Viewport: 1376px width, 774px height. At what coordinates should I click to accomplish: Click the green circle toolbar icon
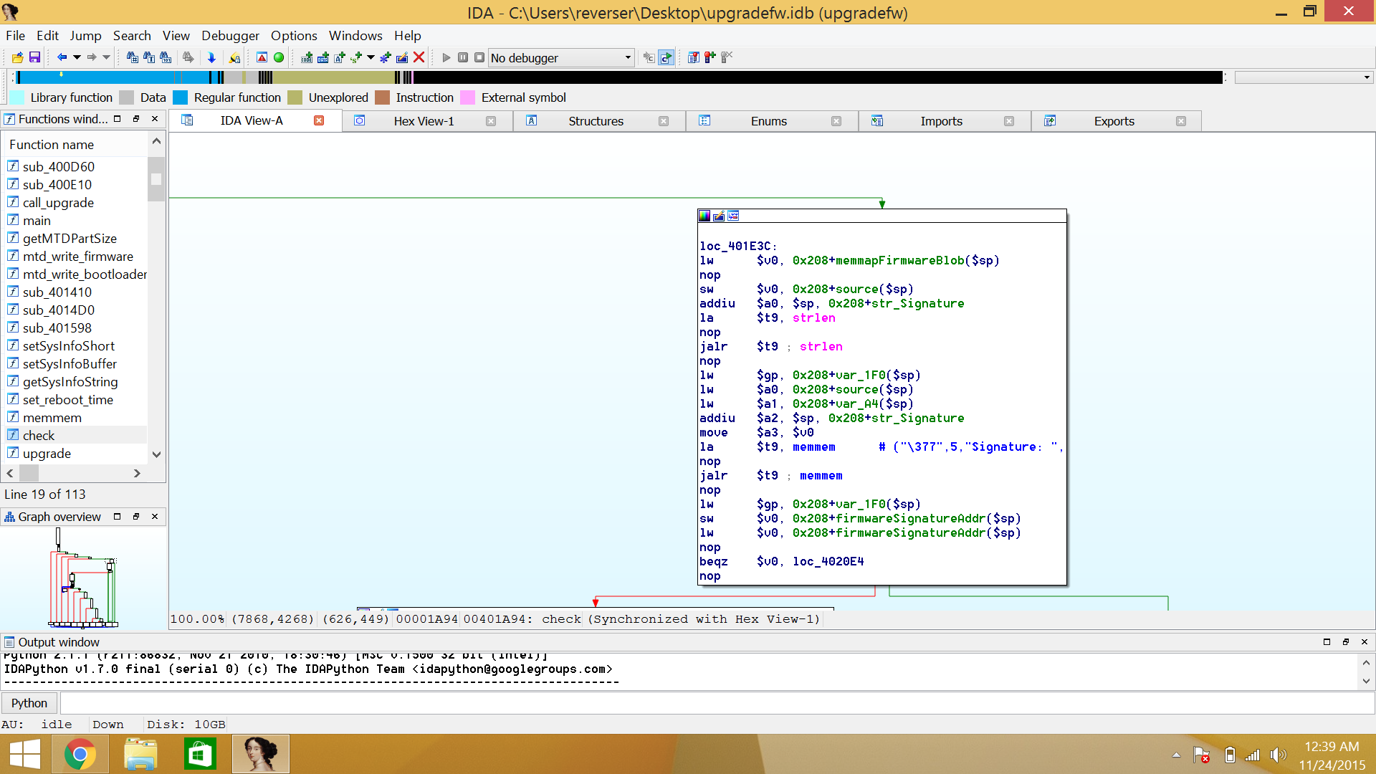[x=279, y=57]
